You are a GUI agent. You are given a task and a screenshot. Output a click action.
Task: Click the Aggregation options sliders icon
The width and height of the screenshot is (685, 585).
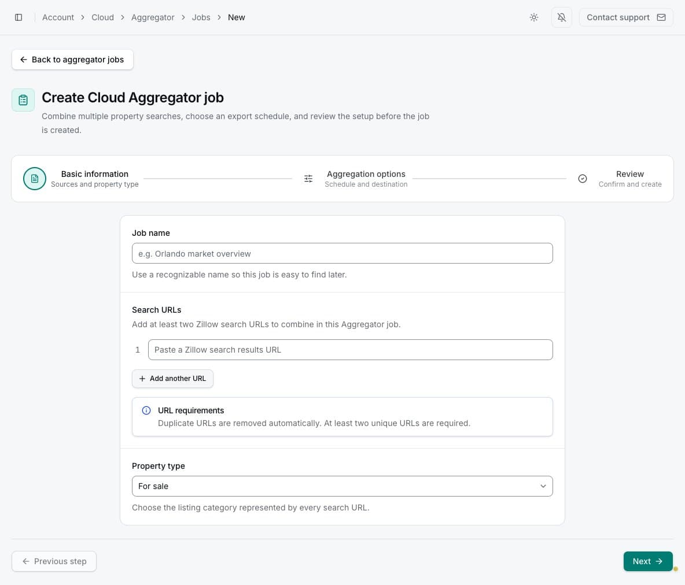point(308,179)
